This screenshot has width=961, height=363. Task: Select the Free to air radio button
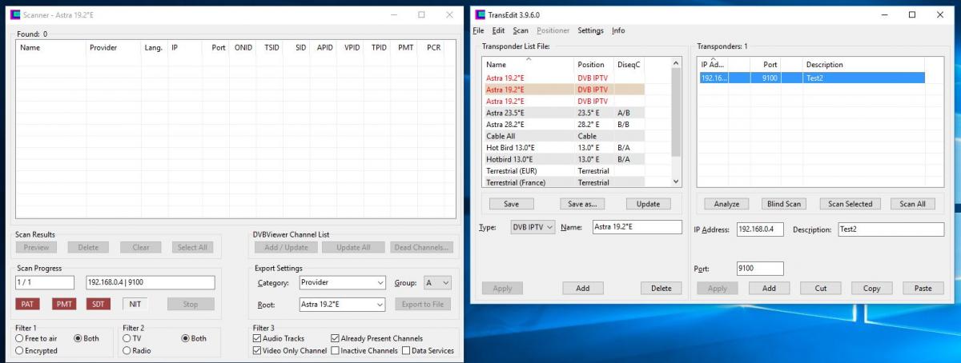pyautogui.click(x=19, y=338)
